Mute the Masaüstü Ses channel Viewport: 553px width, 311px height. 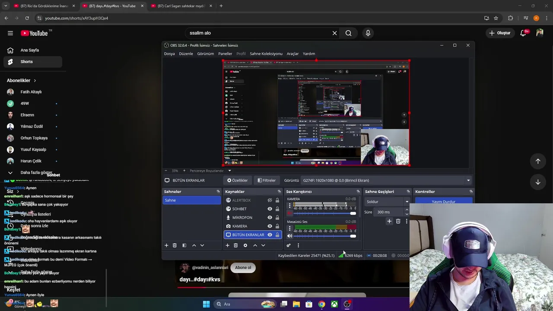289,236
